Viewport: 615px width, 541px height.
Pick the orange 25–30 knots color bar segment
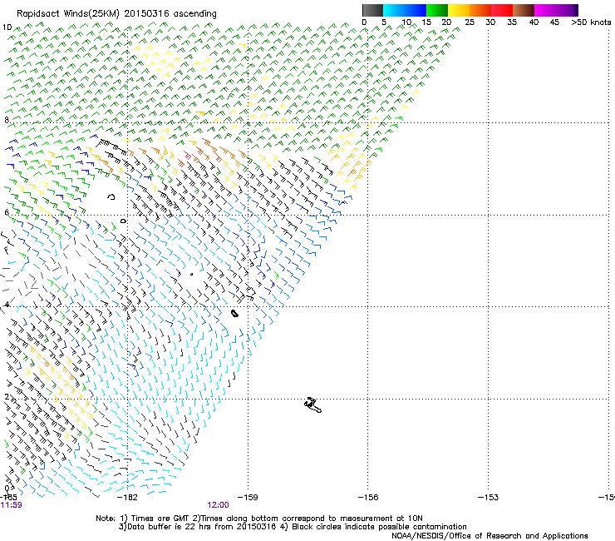click(x=480, y=10)
